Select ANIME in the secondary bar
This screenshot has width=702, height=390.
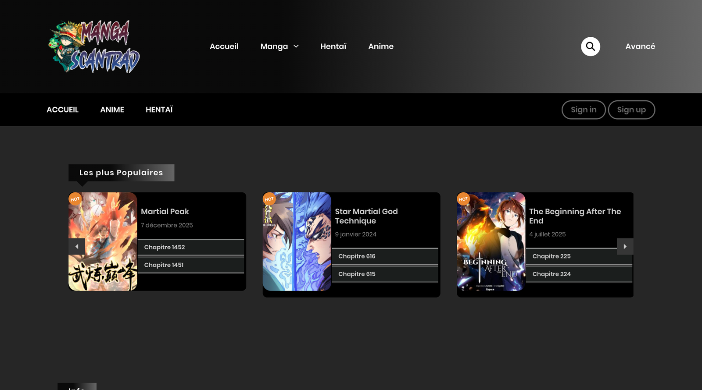click(112, 110)
